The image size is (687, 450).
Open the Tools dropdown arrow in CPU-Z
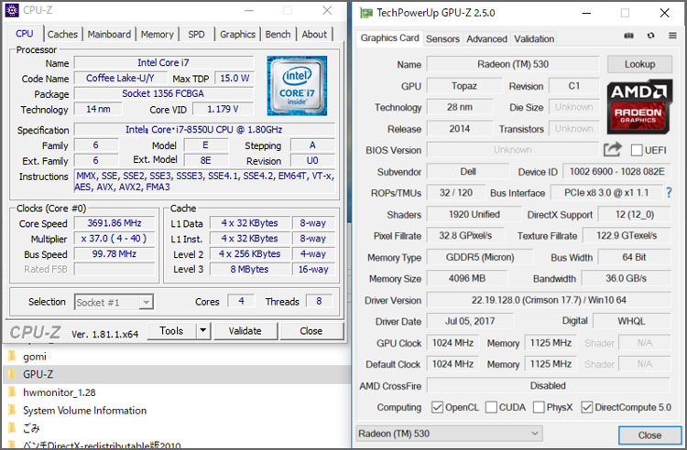point(202,330)
